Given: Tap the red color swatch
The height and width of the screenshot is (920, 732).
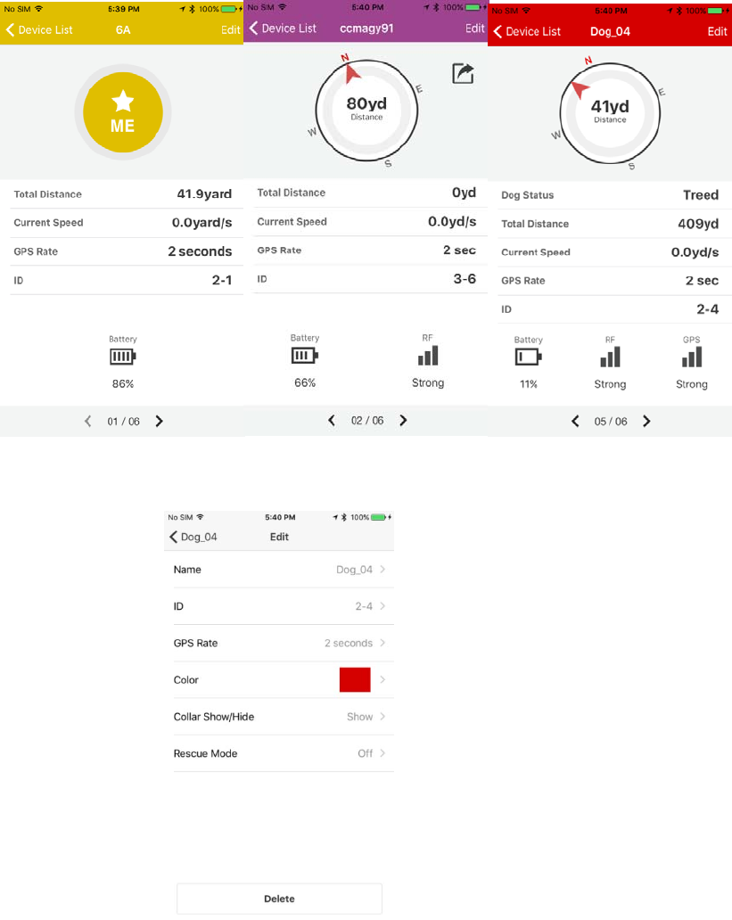Looking at the screenshot, I should coord(355,679).
